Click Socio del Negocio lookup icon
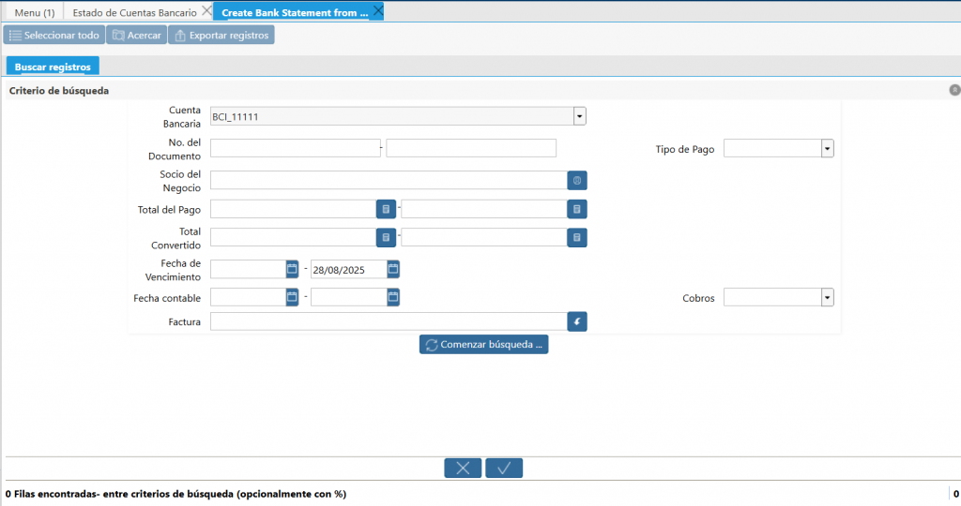The width and height of the screenshot is (961, 506). [x=577, y=180]
